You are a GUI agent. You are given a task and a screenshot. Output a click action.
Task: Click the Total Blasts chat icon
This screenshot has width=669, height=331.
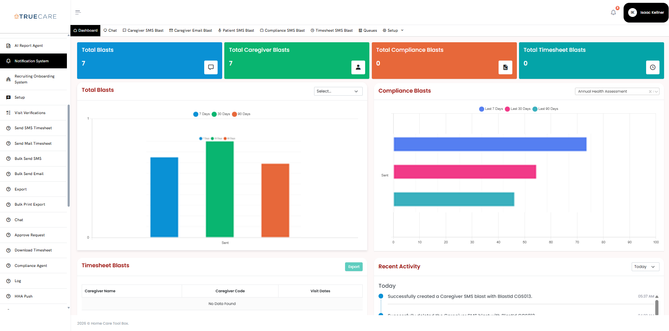click(x=211, y=67)
